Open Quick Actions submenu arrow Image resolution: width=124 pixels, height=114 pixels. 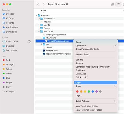[x=115, y=101]
